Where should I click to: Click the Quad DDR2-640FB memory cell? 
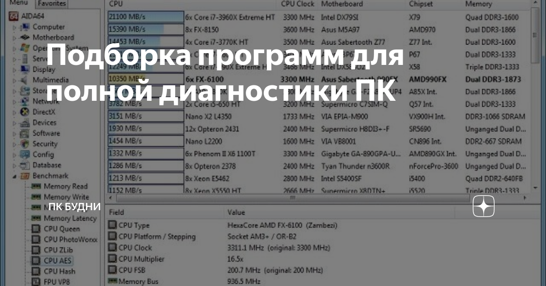[x=495, y=178]
